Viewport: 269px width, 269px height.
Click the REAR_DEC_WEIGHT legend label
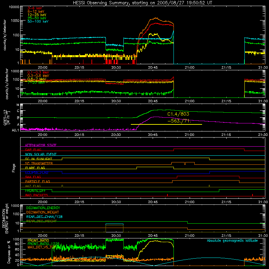[41, 221]
